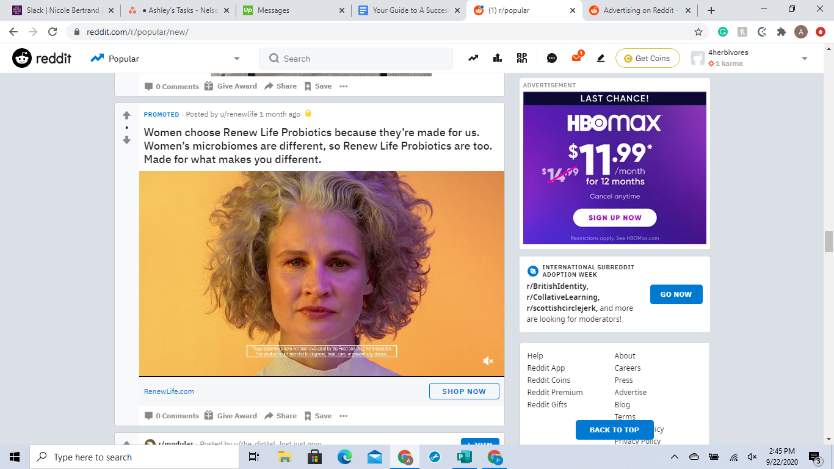Expand the Popular community dropdown
Viewport: 834px width, 469px height.
[237, 59]
